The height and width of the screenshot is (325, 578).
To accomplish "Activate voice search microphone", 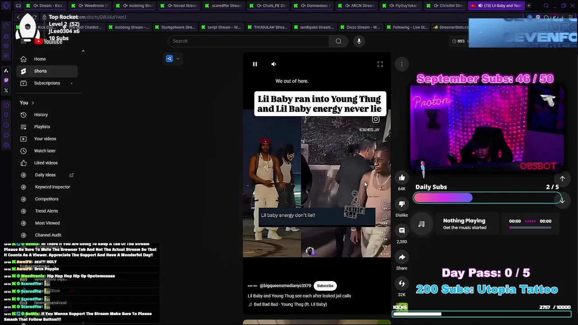I will (x=359, y=41).
